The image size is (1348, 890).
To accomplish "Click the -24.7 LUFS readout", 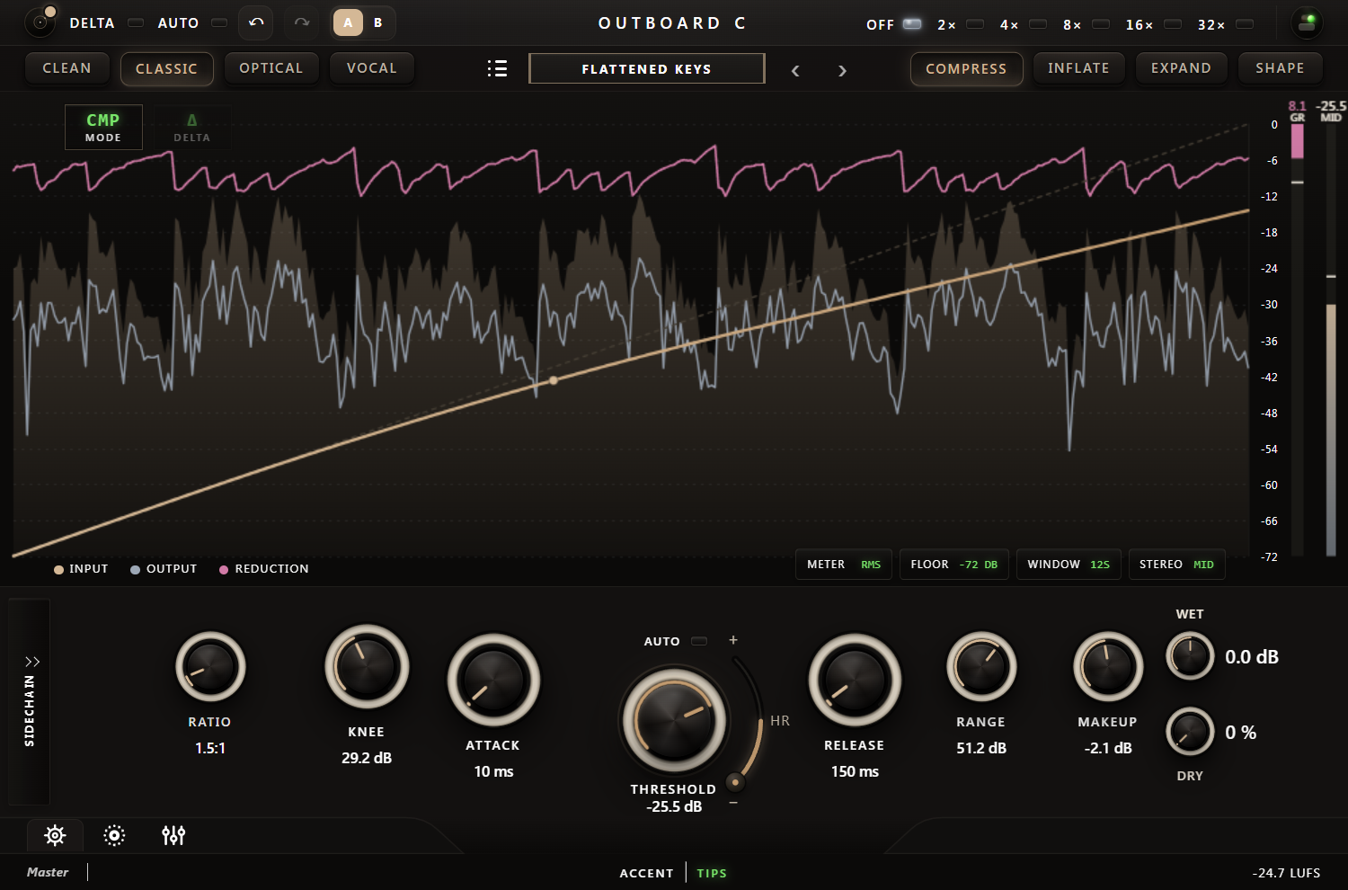I will tap(1286, 873).
